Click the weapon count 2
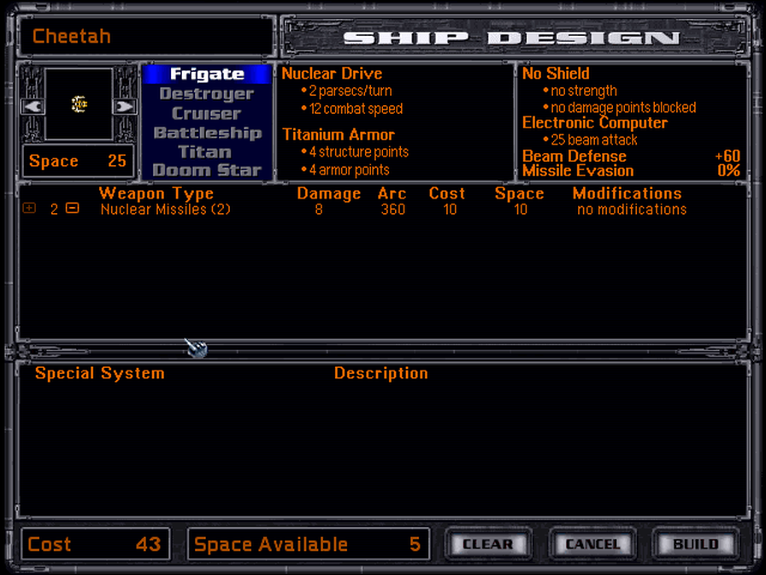 [54, 210]
